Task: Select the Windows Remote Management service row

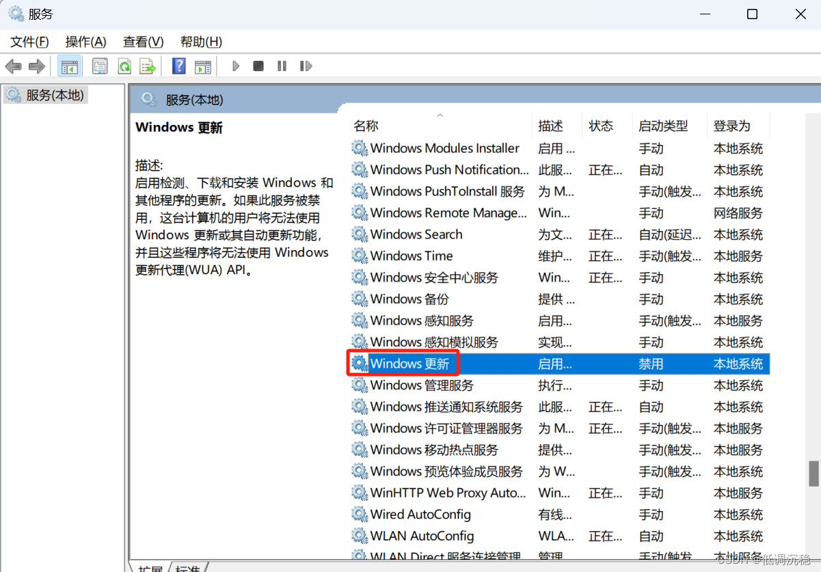Action: [560, 213]
